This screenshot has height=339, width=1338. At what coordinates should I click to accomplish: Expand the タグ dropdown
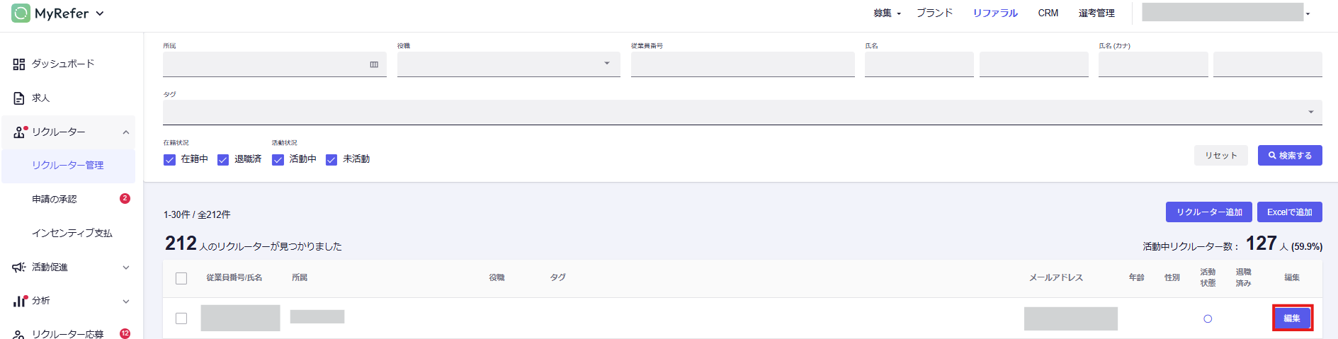coord(1310,112)
